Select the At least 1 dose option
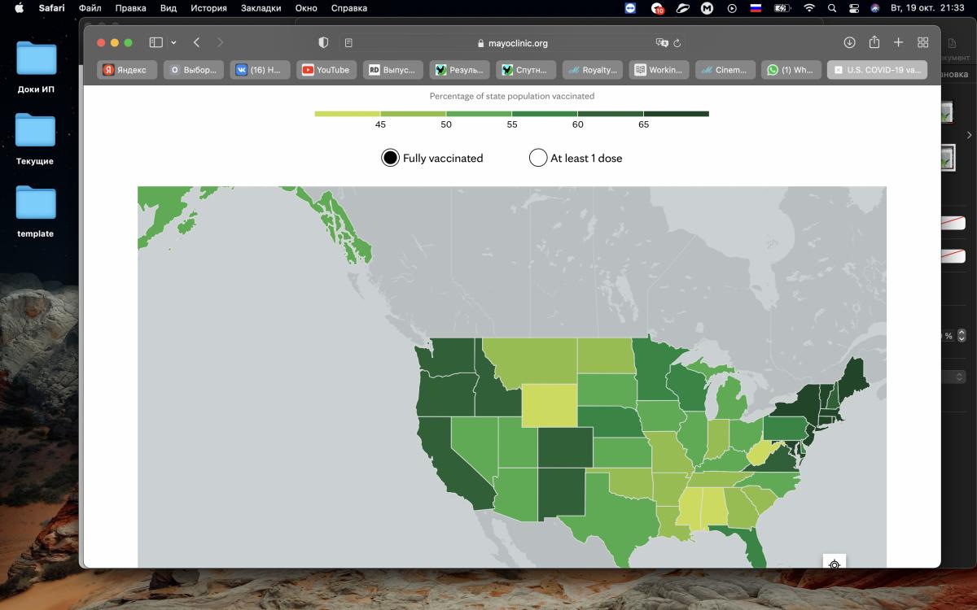 click(538, 158)
